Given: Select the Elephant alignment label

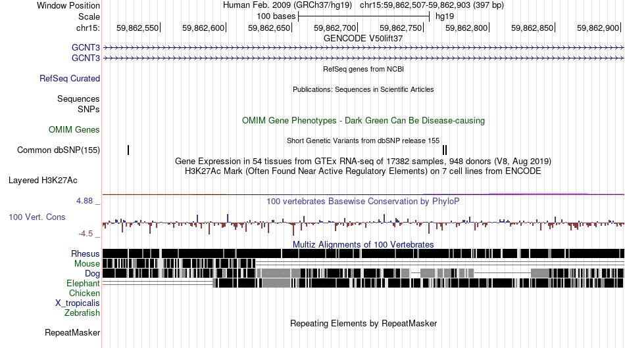Looking at the screenshot, I should (84, 284).
